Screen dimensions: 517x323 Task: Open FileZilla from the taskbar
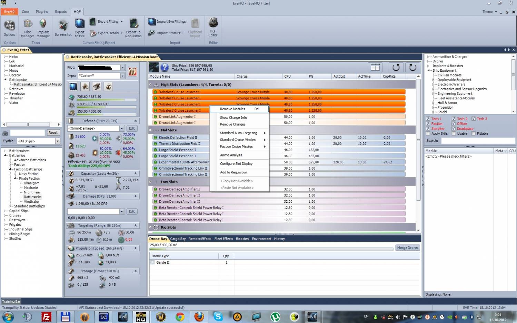tap(46, 317)
